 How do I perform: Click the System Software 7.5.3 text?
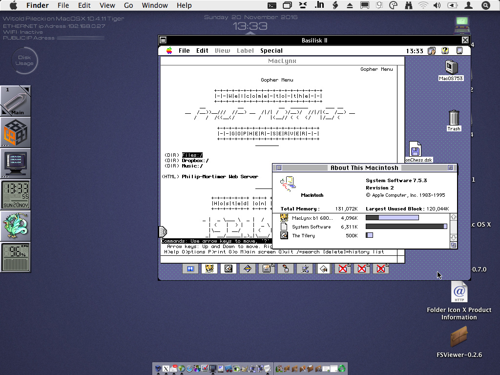pyautogui.click(x=396, y=180)
